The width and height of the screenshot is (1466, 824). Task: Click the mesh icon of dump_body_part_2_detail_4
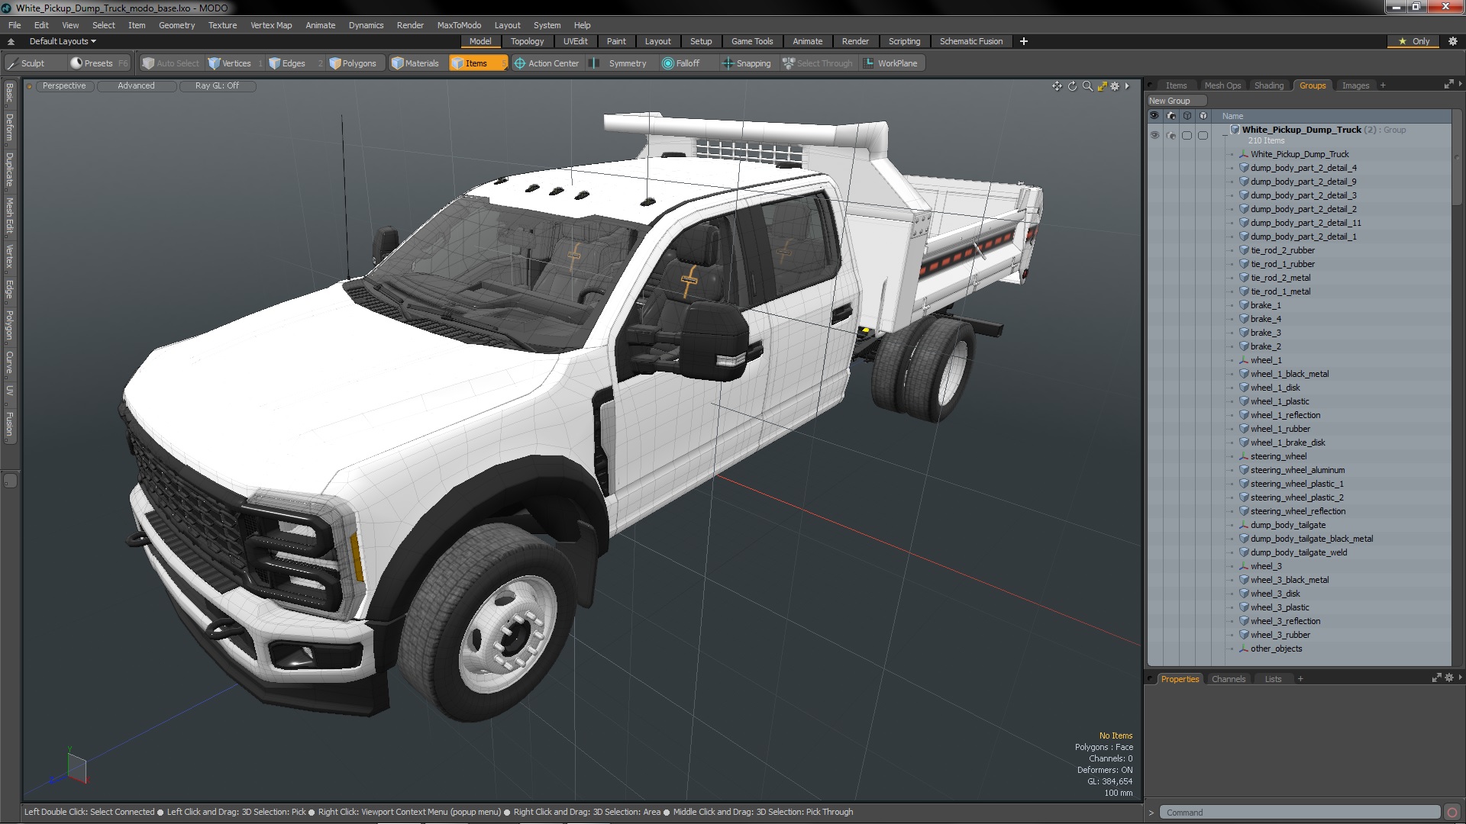(1244, 168)
